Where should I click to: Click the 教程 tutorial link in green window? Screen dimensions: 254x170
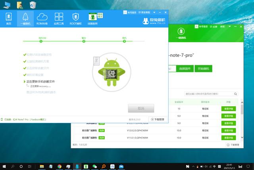click(222, 27)
